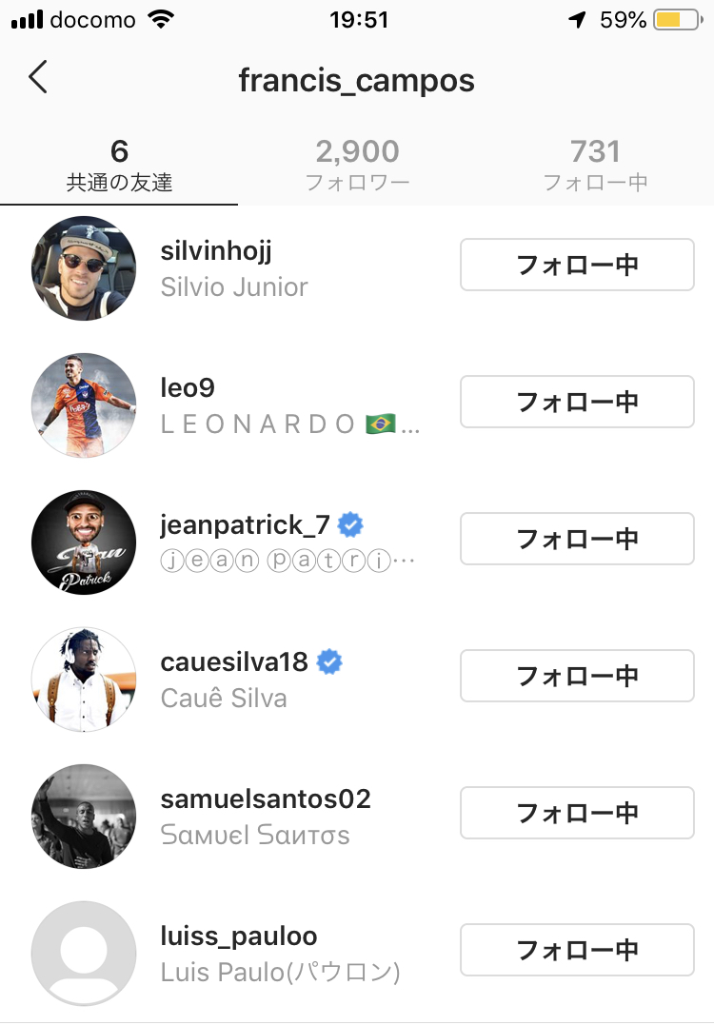Tap the cellular signal bars icon
This screenshot has height=1025, width=714.
tap(27, 20)
